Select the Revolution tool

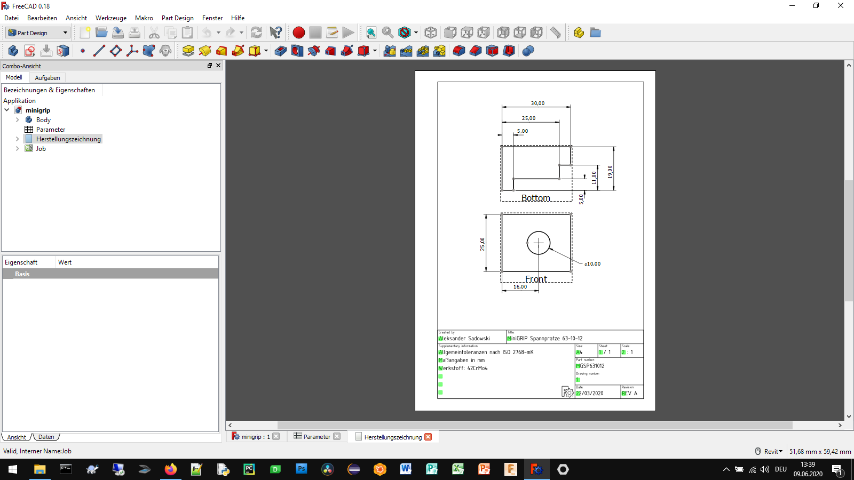click(205, 51)
